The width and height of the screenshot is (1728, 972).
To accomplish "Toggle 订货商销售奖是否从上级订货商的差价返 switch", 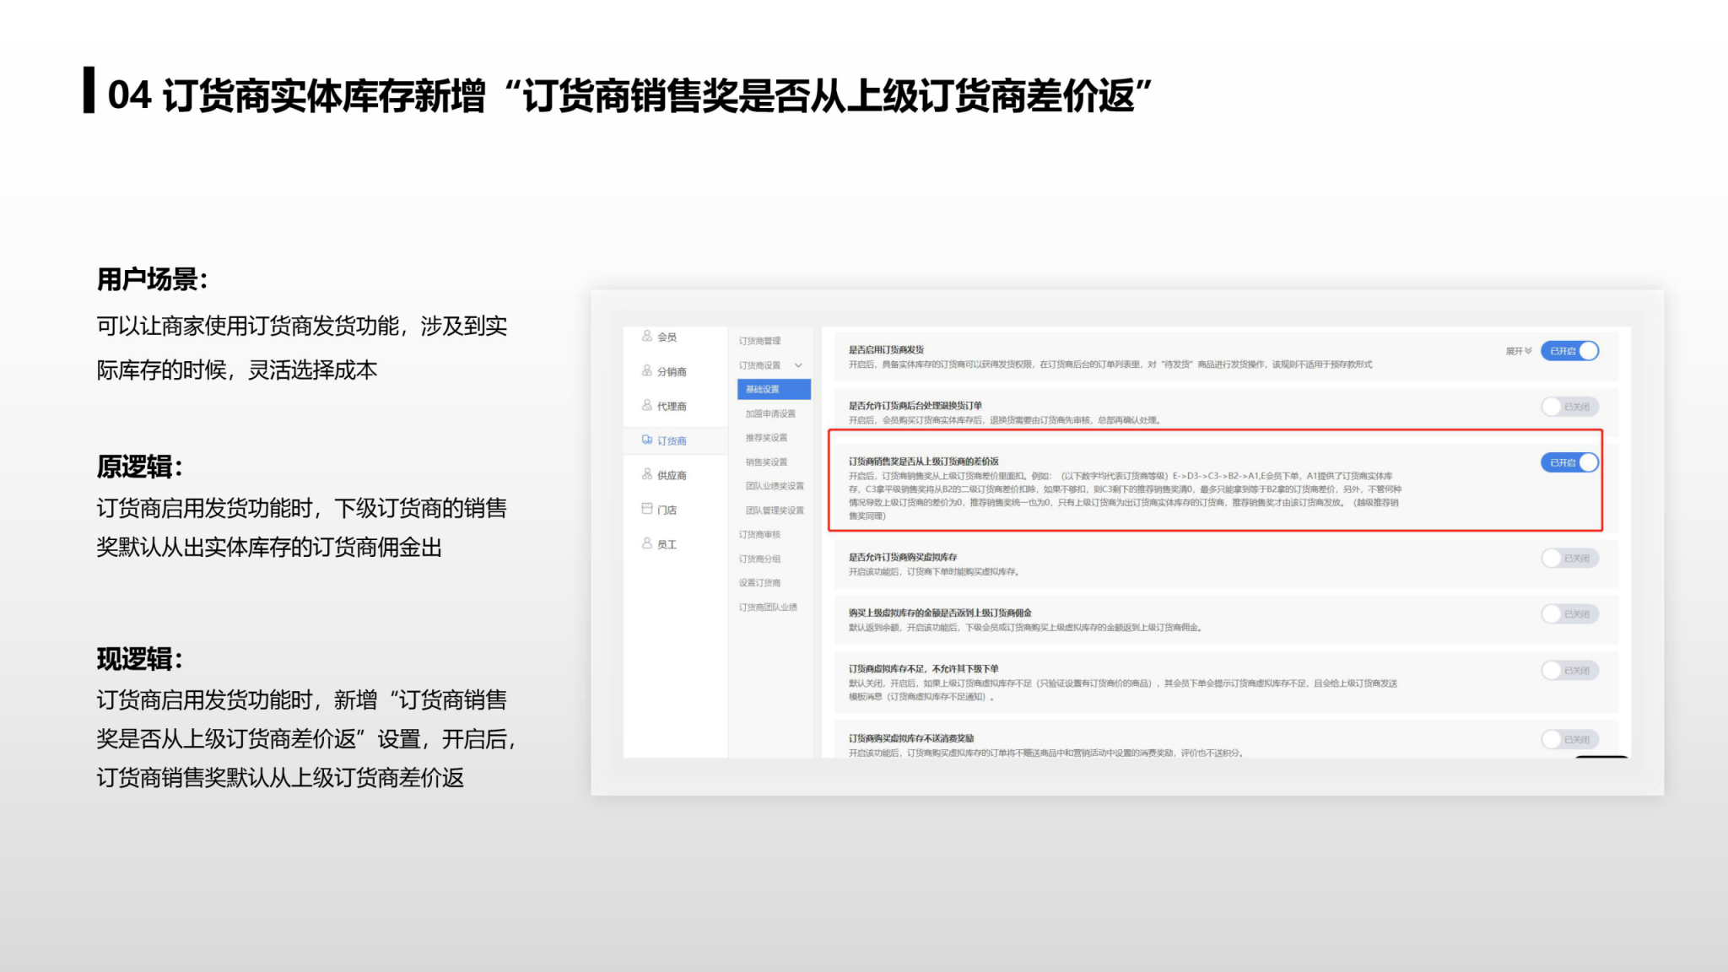I will pos(1569,462).
